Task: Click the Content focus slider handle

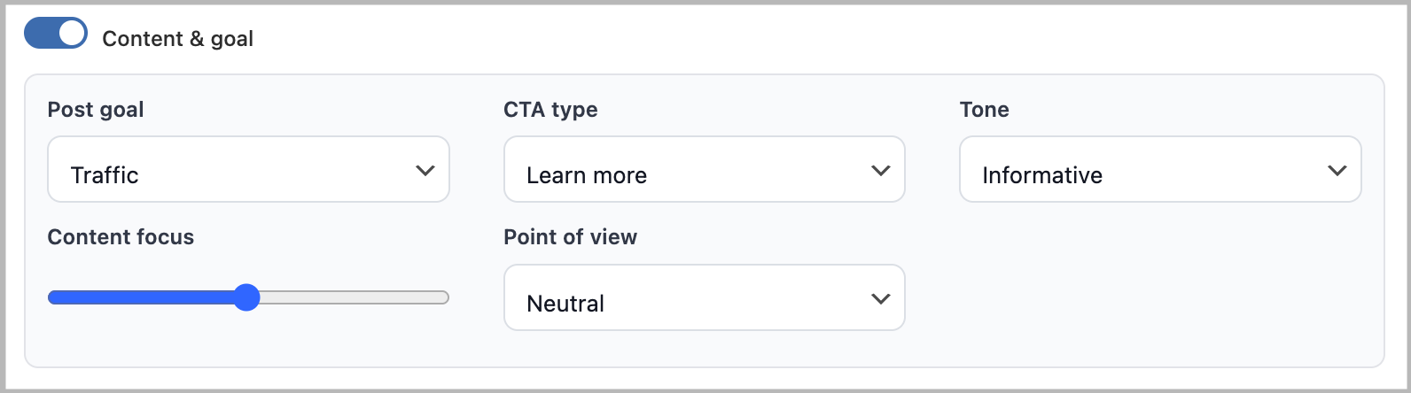Action: pos(246,297)
